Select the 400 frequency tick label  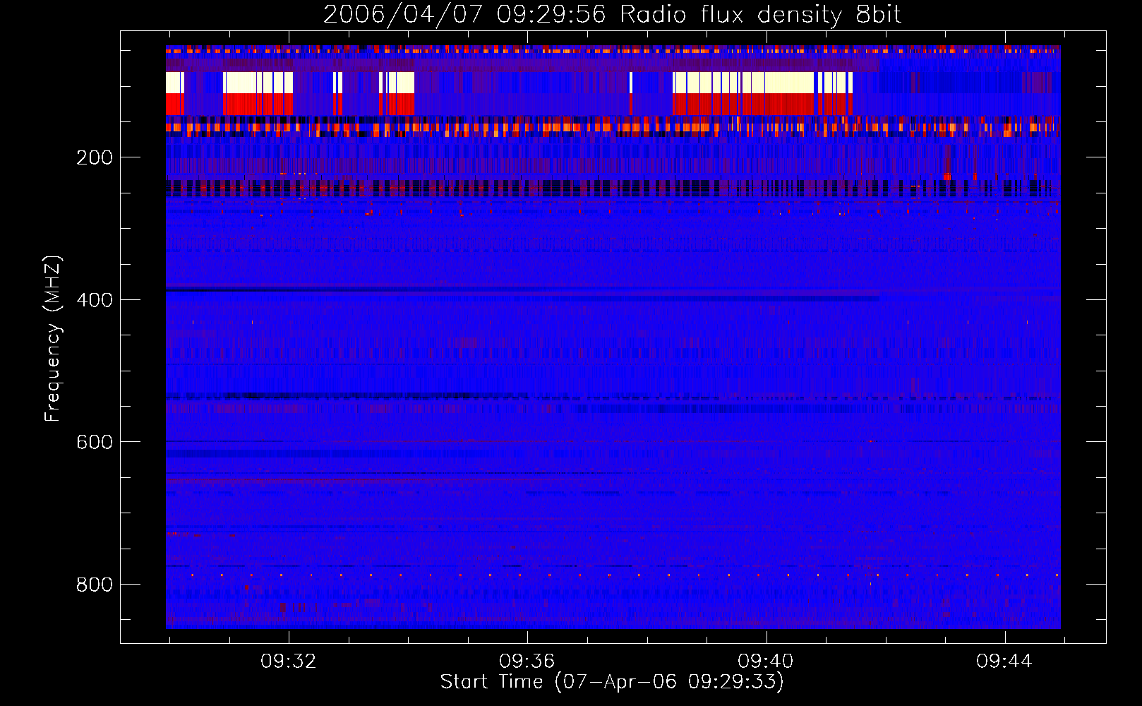[x=95, y=300]
